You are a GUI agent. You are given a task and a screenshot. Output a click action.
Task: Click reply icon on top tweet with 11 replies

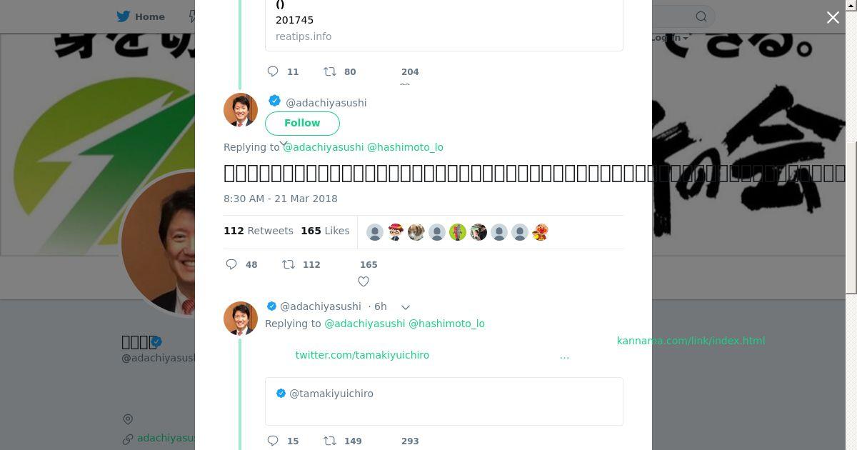(x=273, y=71)
